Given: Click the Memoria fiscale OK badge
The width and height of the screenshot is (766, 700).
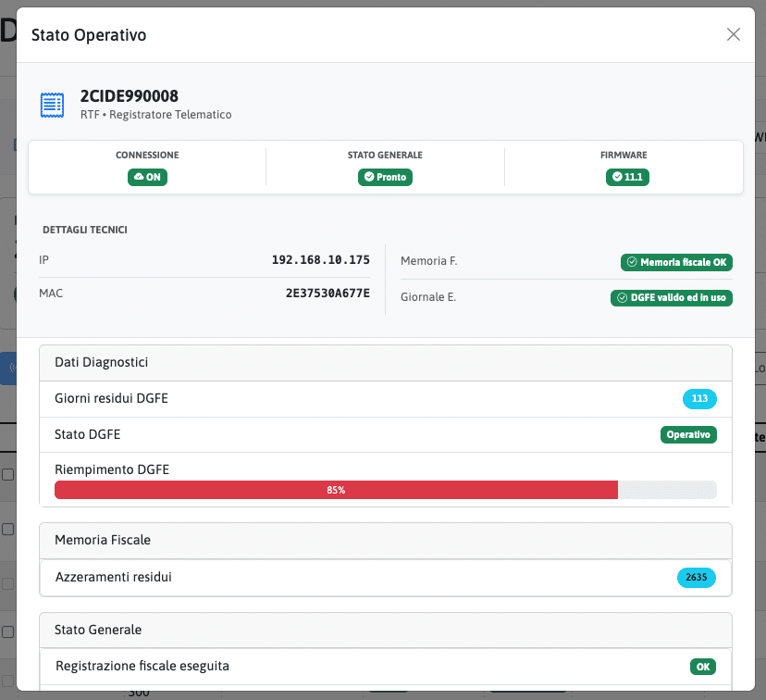Looking at the screenshot, I should point(675,262).
